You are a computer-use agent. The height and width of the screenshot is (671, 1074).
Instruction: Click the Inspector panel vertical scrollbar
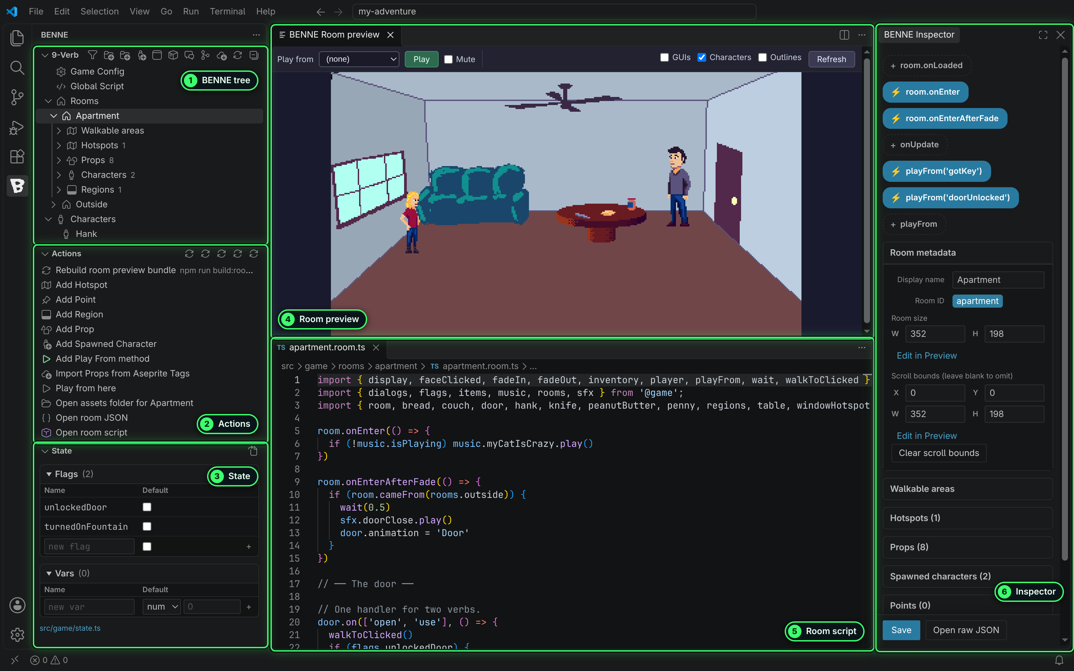1064,308
